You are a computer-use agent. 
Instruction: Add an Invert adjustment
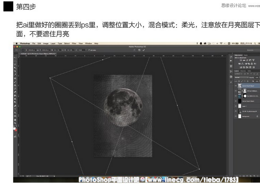(x=241, y=67)
